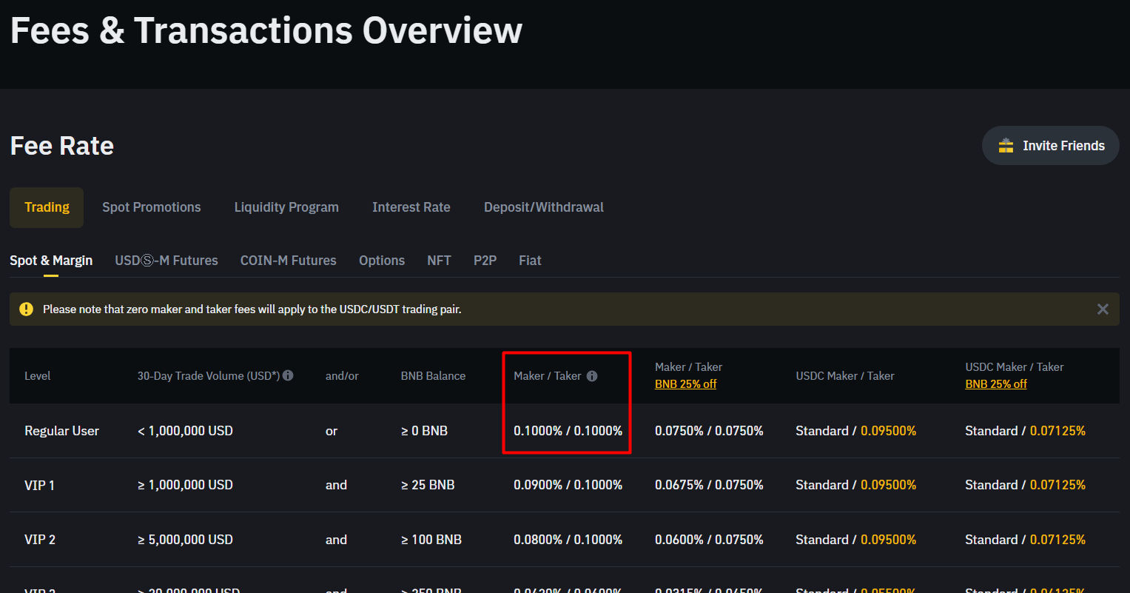Viewport: 1130px width, 593px height.
Task: Click the 0.0900% / 0.1000% fee value
Action: 568,485
